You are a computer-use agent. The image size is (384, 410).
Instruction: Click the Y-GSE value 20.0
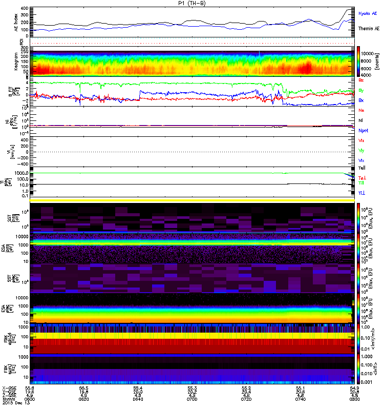[x=138, y=392]
